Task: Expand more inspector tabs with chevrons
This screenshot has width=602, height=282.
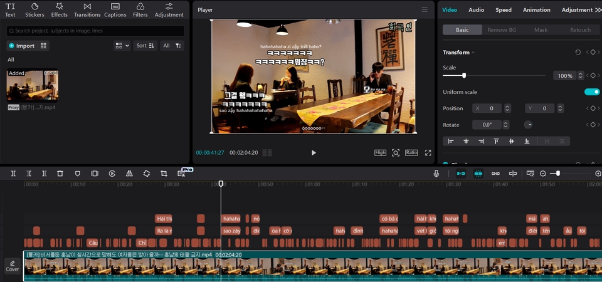Action: click(x=598, y=10)
